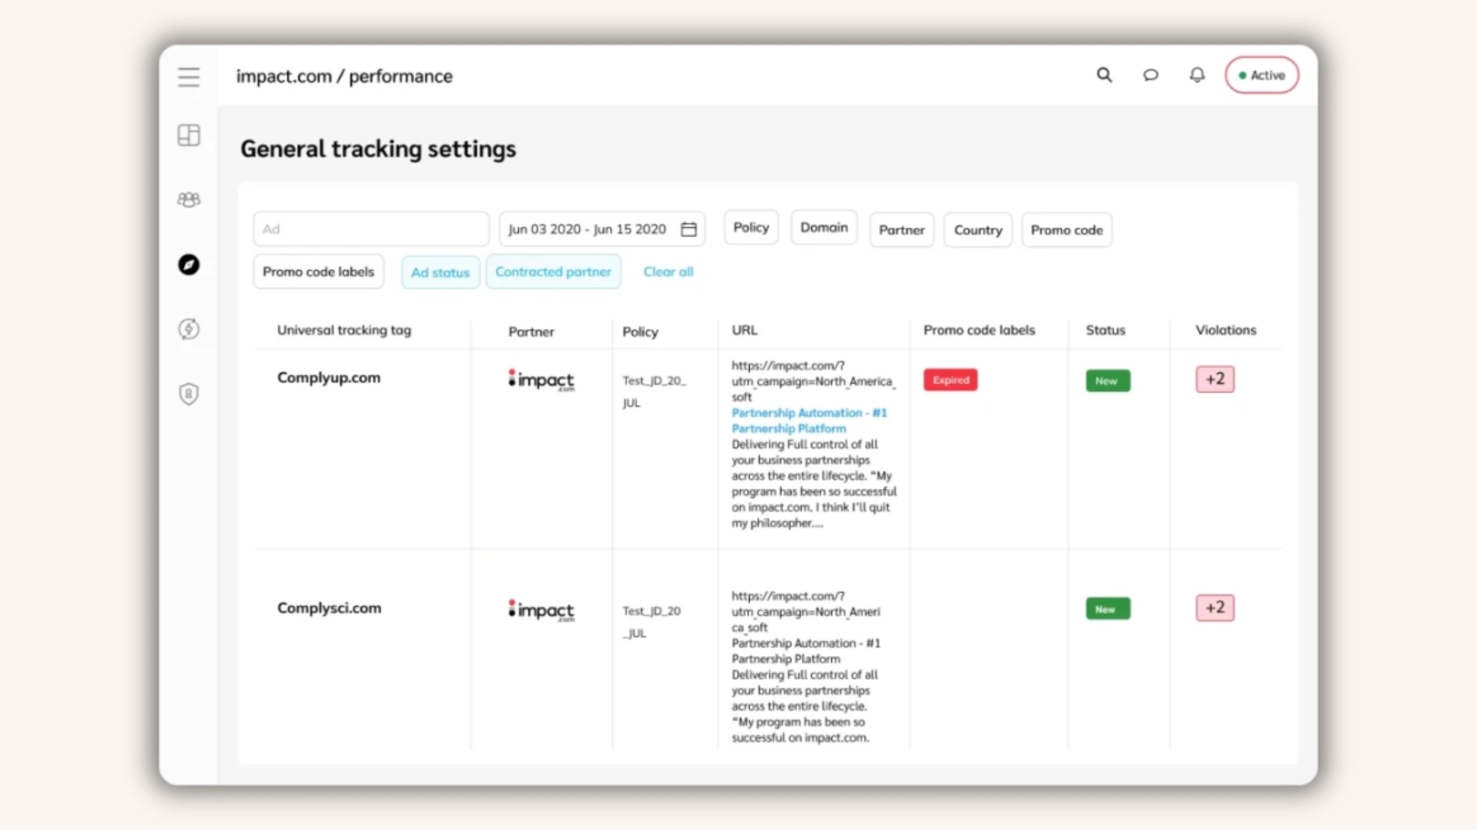Viewport: 1477px width, 830px height.
Task: Open the Policy filter
Action: click(x=751, y=227)
